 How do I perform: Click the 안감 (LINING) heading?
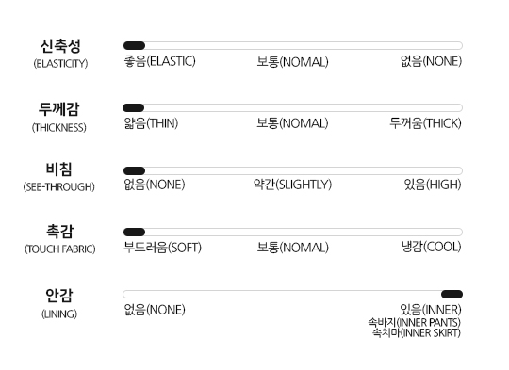59,303
